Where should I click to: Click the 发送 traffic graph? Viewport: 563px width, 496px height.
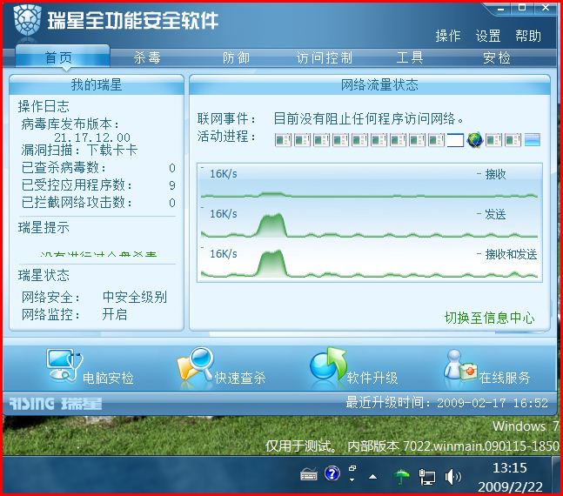tap(370, 222)
